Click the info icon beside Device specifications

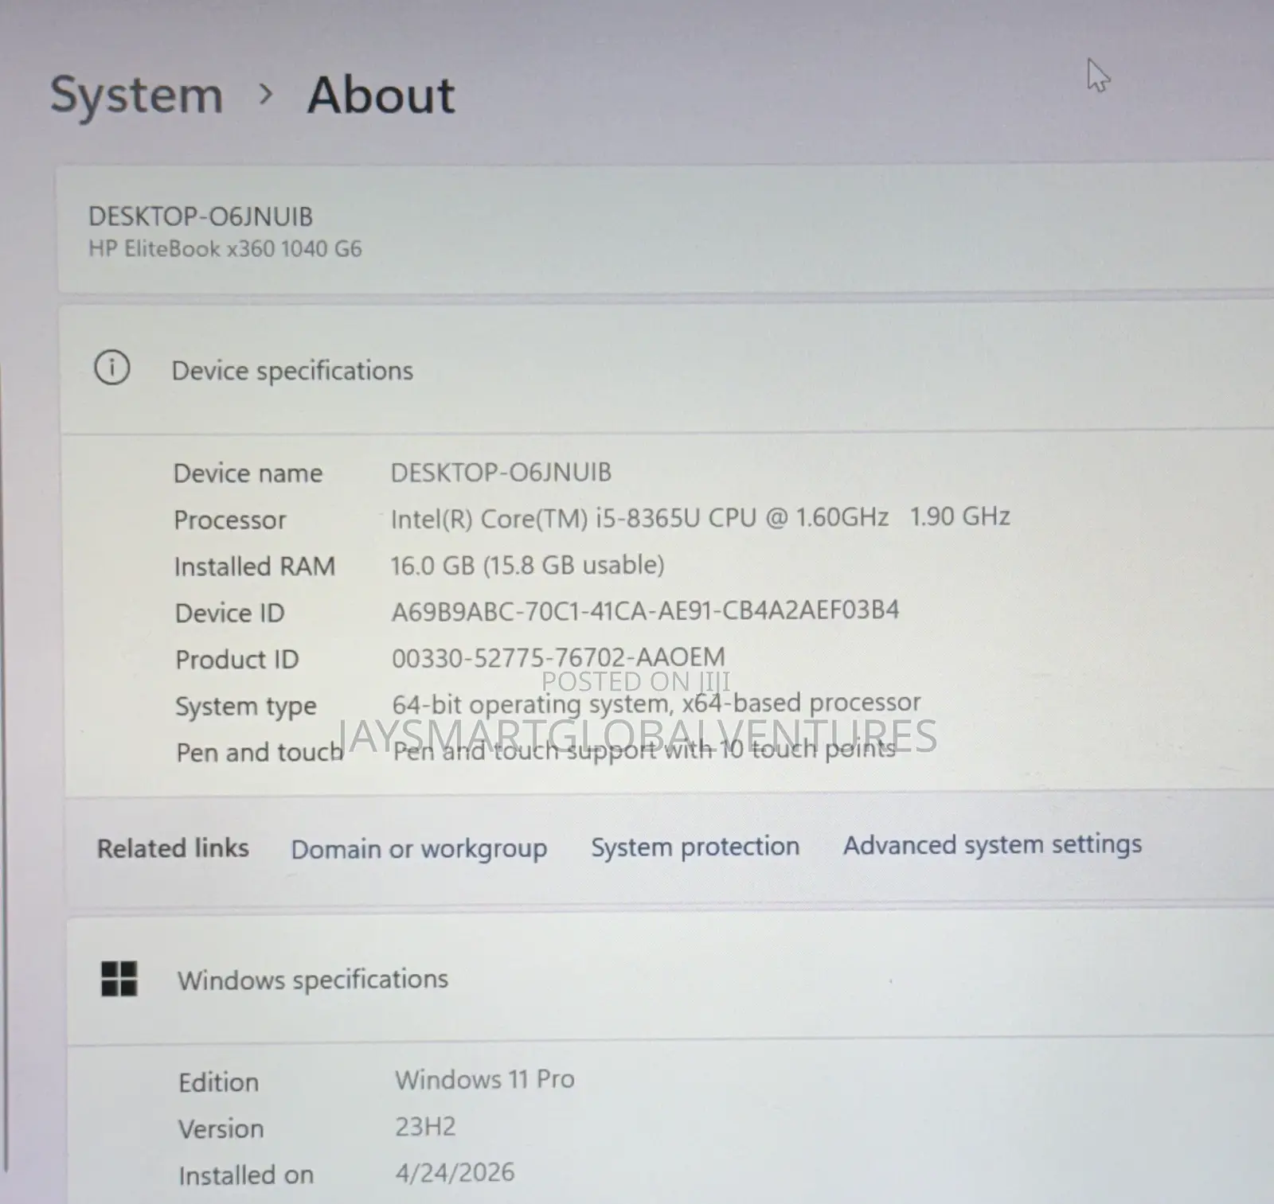point(112,368)
